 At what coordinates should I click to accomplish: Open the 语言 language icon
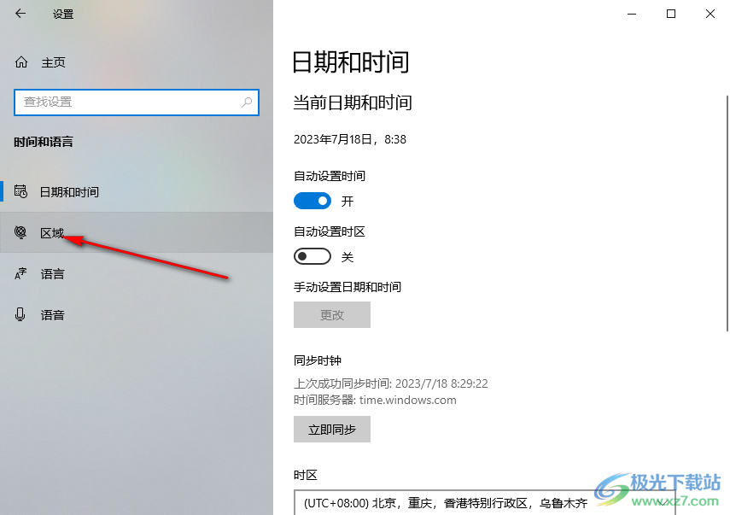point(20,273)
